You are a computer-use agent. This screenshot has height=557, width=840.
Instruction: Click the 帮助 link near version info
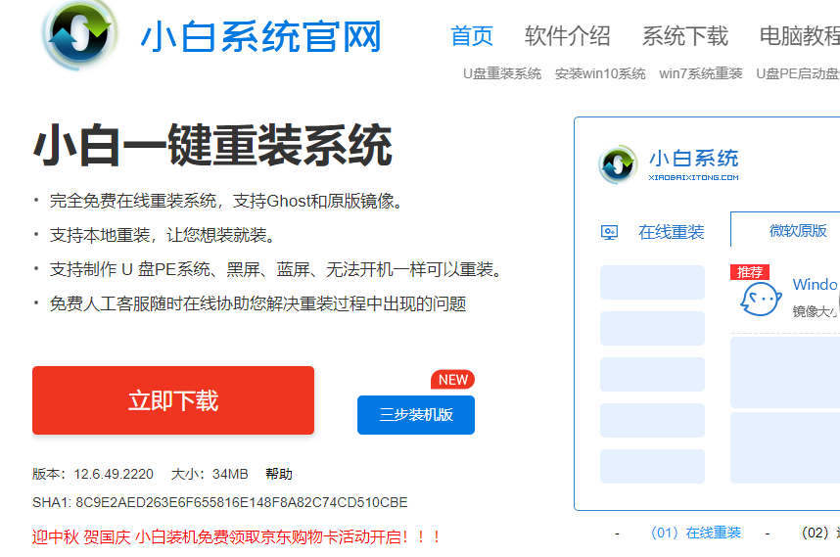[279, 474]
